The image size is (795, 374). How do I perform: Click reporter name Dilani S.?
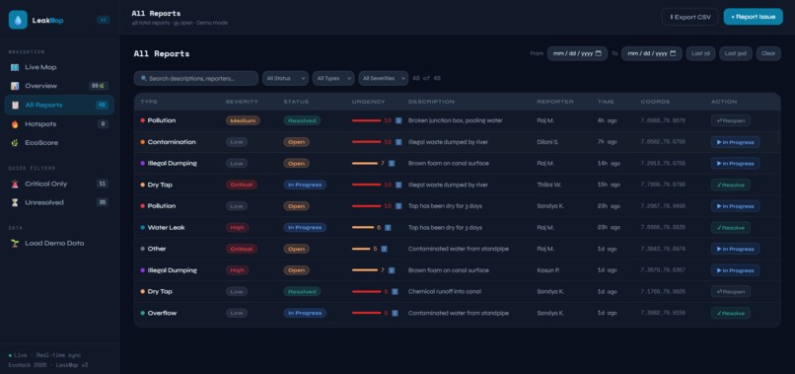click(547, 142)
